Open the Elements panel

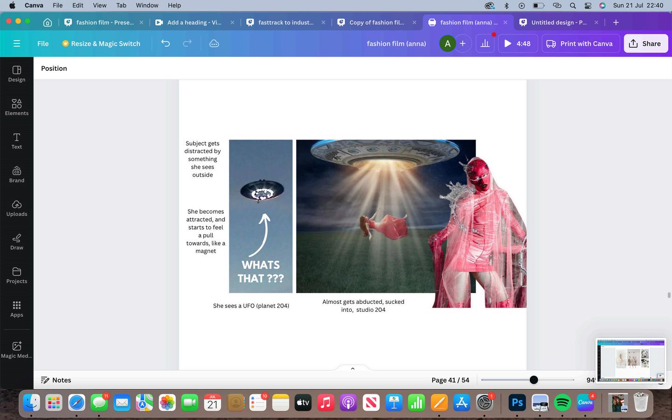pyautogui.click(x=17, y=107)
